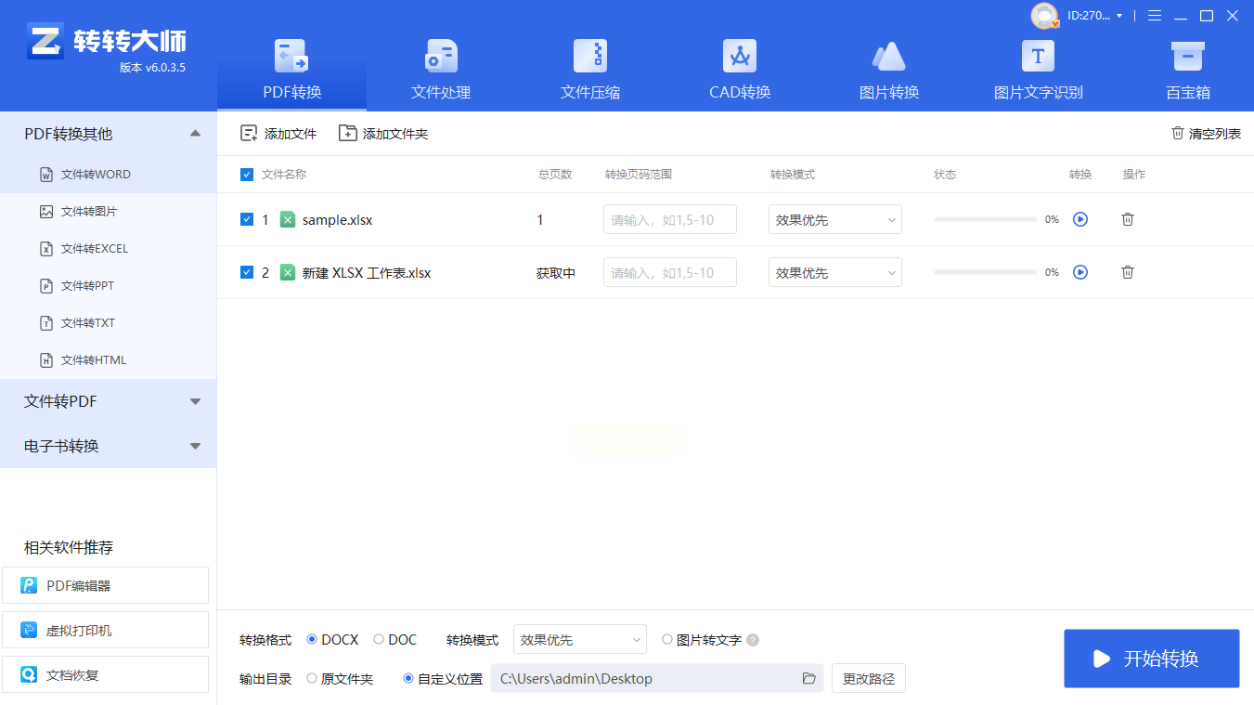Expand the 文件转PDF sidebar section
The image size is (1254, 705).
tap(108, 401)
